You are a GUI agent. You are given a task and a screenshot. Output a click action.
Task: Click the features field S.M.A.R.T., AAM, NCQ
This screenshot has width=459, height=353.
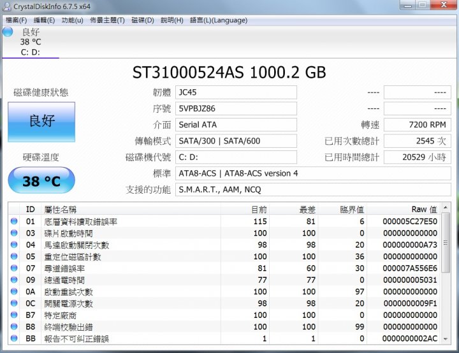313,190
